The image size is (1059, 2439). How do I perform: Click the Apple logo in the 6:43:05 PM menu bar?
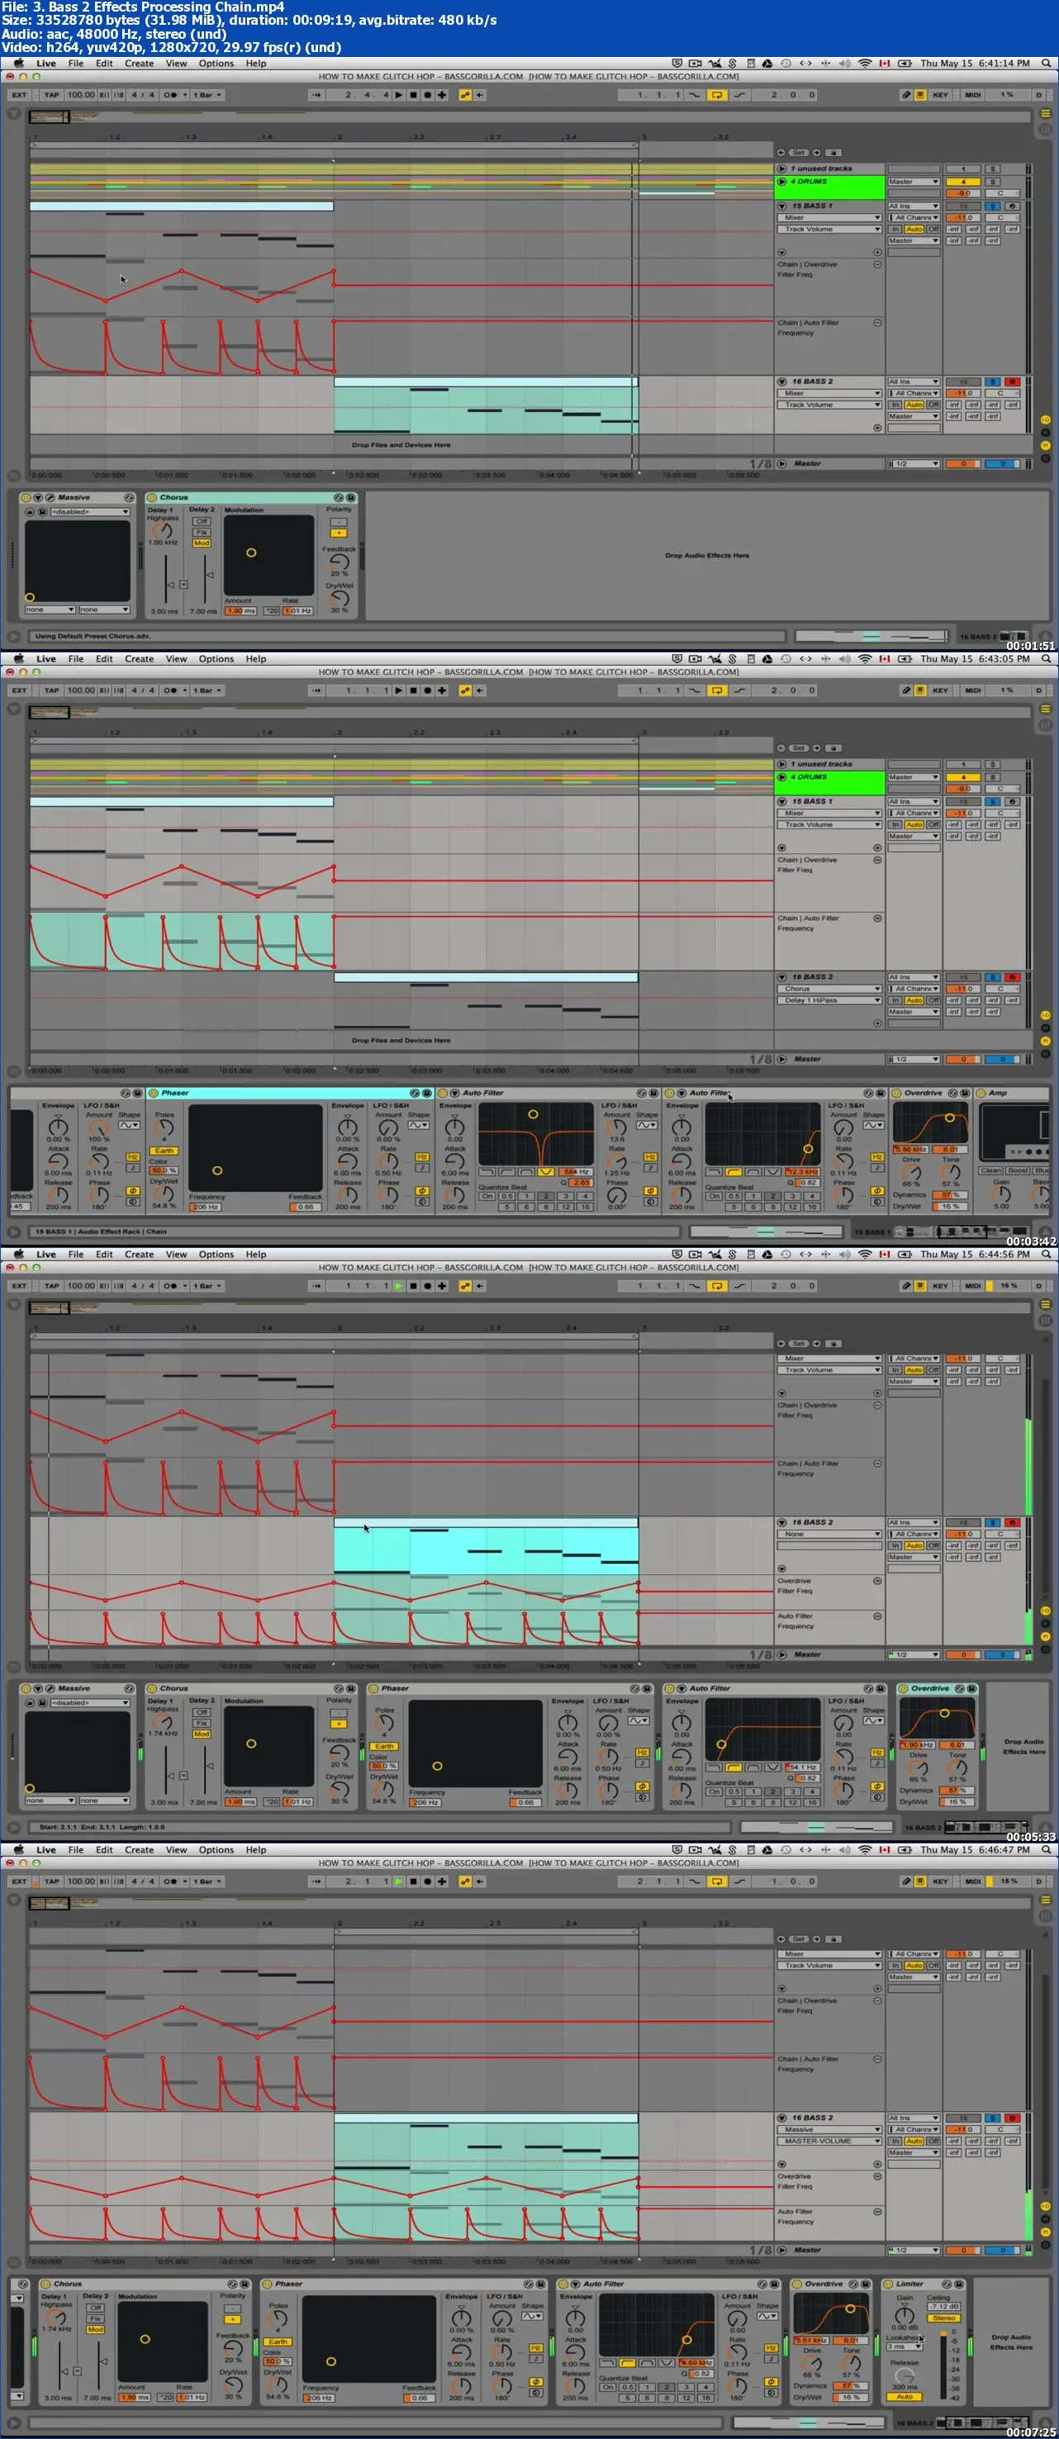18,658
